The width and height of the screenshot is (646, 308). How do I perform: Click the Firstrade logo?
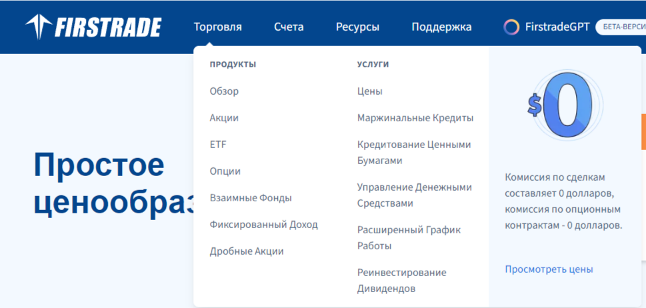[93, 27]
